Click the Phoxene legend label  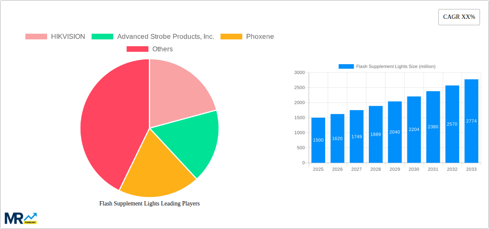click(x=260, y=37)
